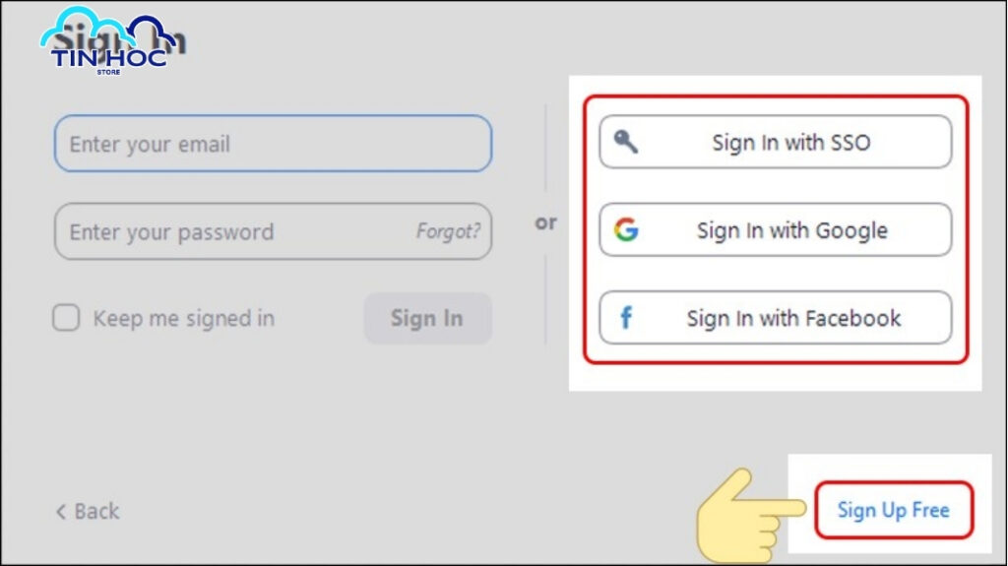Focus the Enter your password field
The width and height of the screenshot is (1008, 566).
(274, 231)
